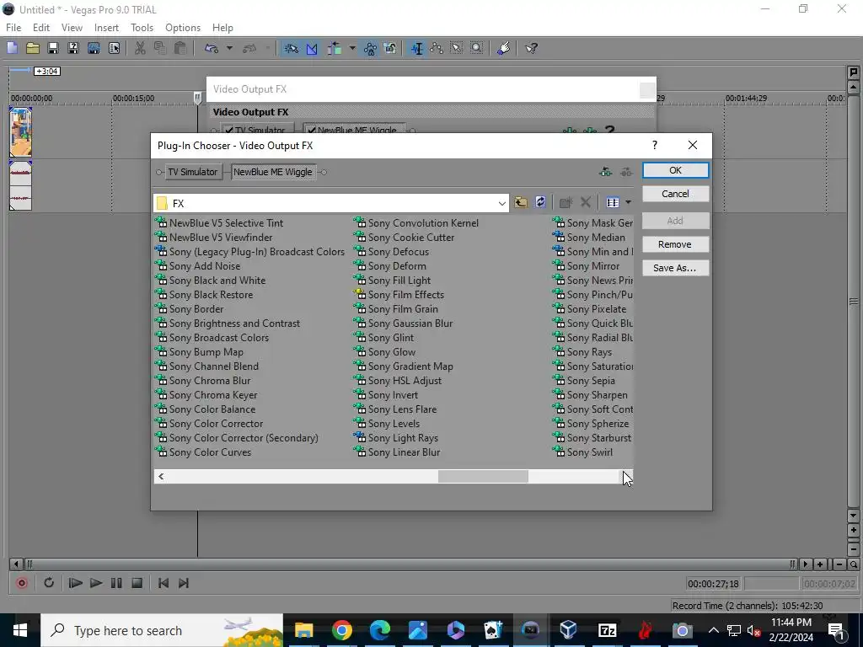Open notification center in system tray
This screenshot has width=863, height=647.
(x=835, y=630)
